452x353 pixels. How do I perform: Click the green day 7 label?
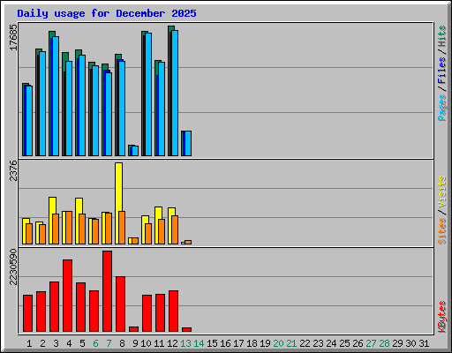point(109,343)
